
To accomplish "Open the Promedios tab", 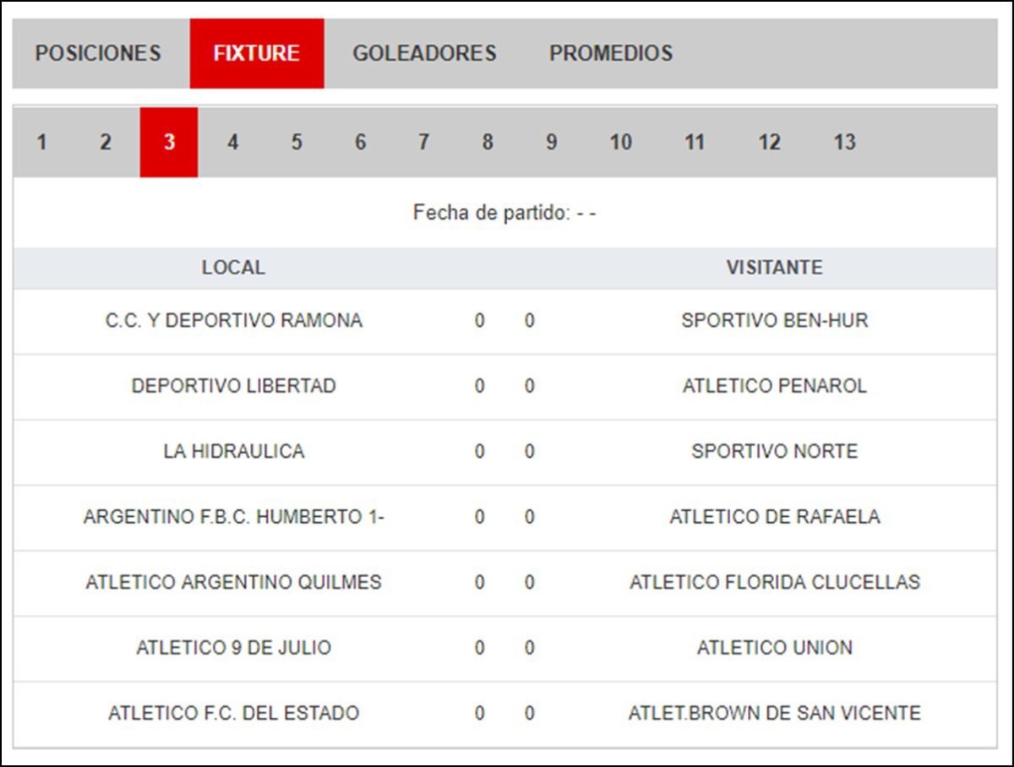I will (611, 53).
